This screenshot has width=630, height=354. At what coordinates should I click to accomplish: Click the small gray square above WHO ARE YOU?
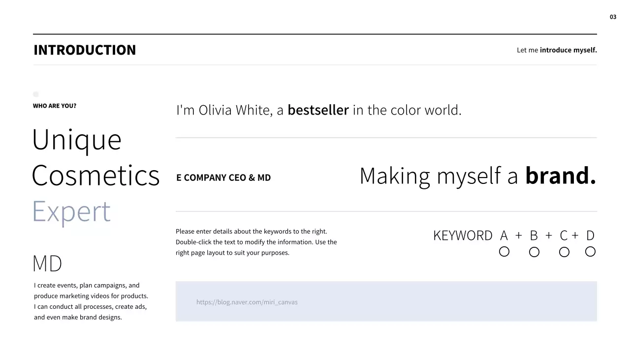click(x=35, y=94)
